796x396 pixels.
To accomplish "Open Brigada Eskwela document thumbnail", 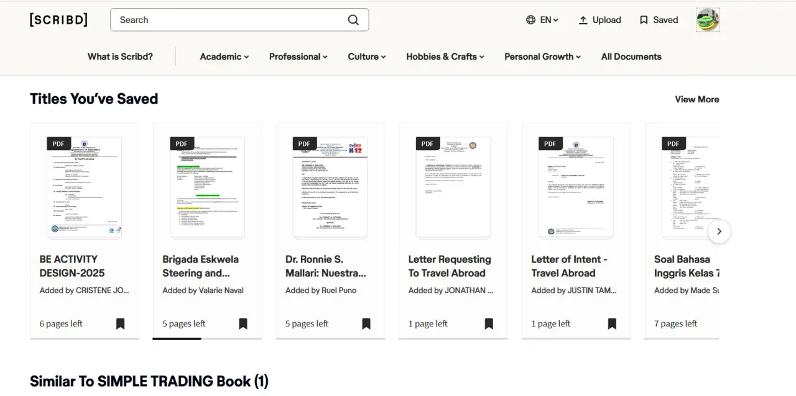I will [207, 187].
